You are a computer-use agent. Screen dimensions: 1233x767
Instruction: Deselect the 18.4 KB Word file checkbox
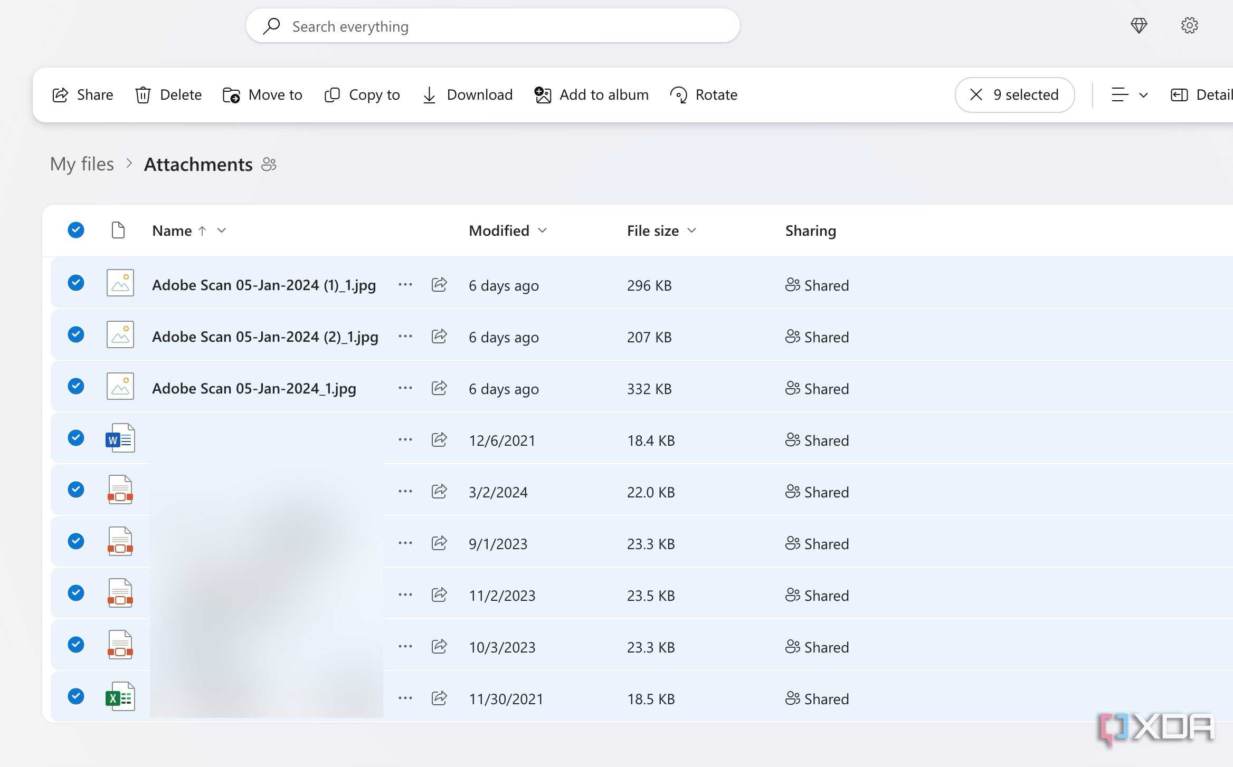coord(76,438)
